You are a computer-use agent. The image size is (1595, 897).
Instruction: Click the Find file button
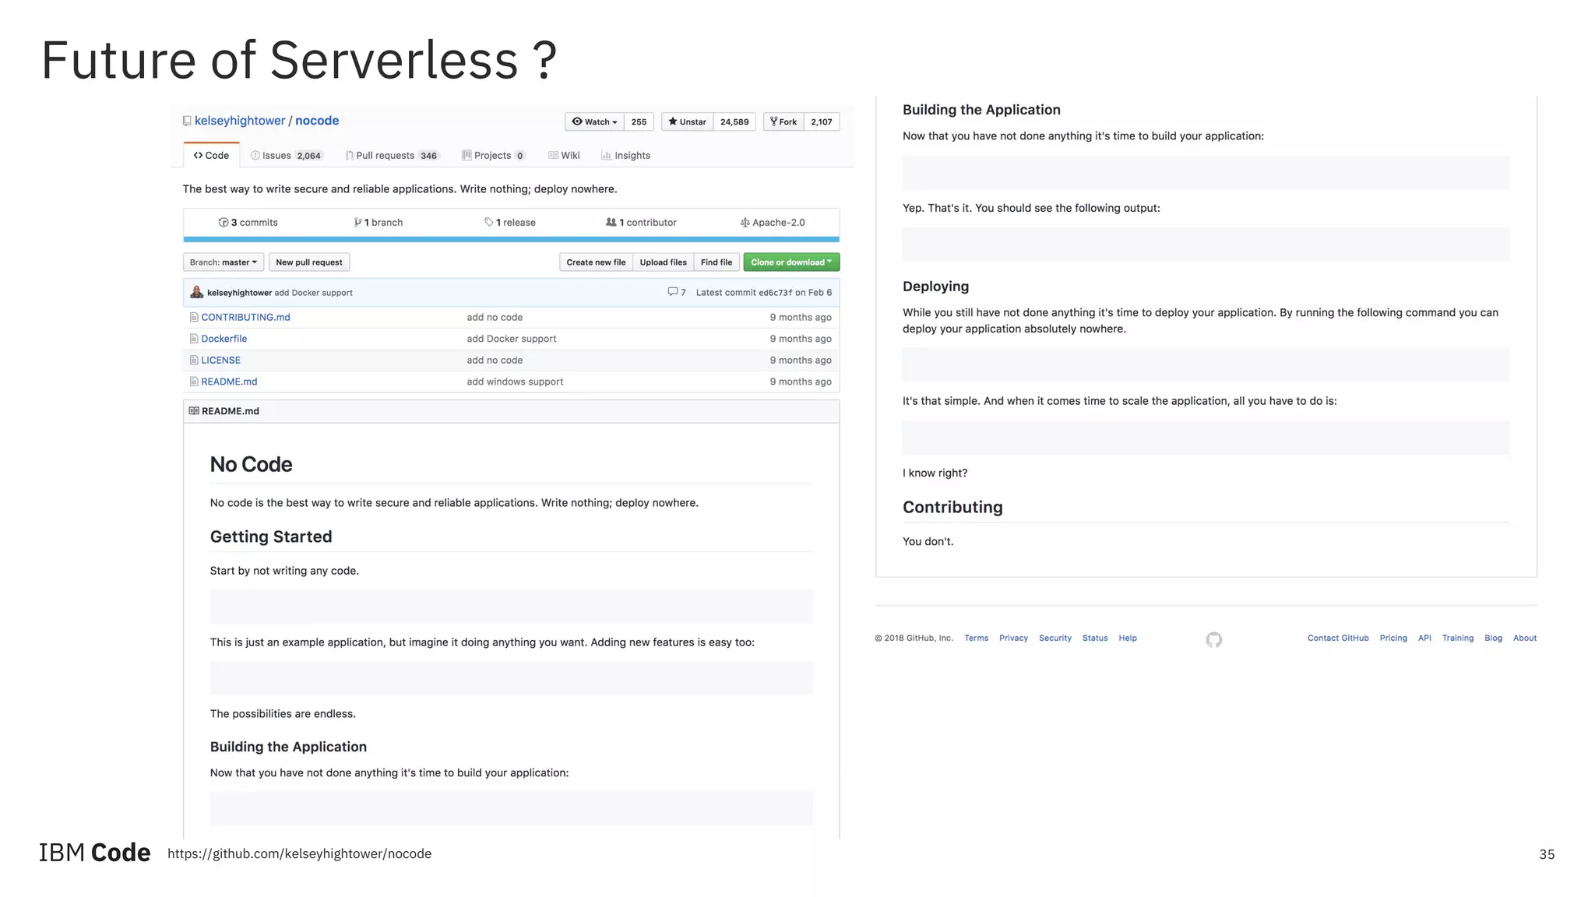coord(716,262)
